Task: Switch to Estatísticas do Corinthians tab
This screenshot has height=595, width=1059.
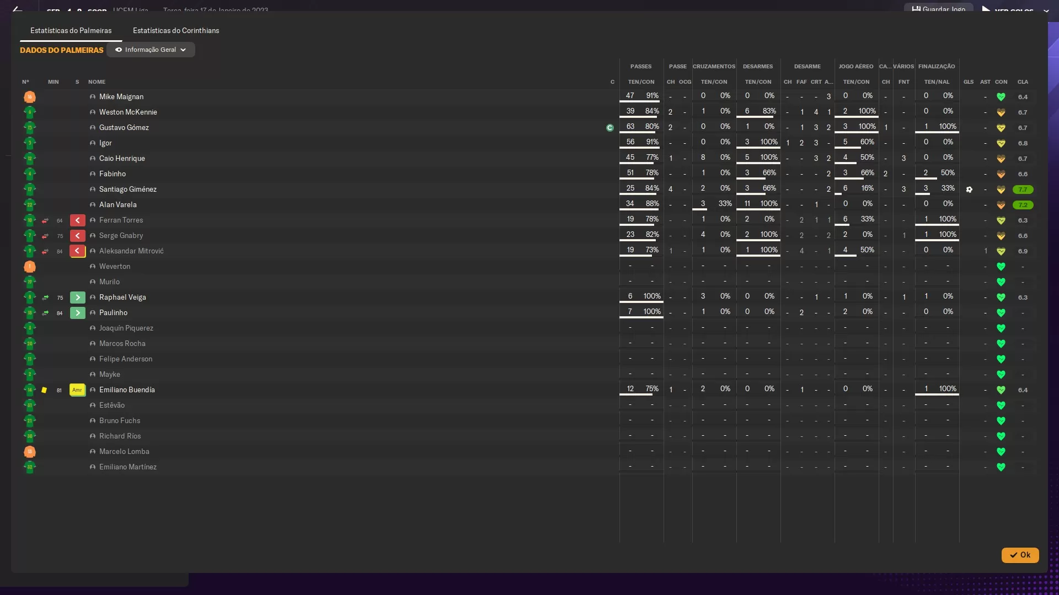Action: pos(176,30)
